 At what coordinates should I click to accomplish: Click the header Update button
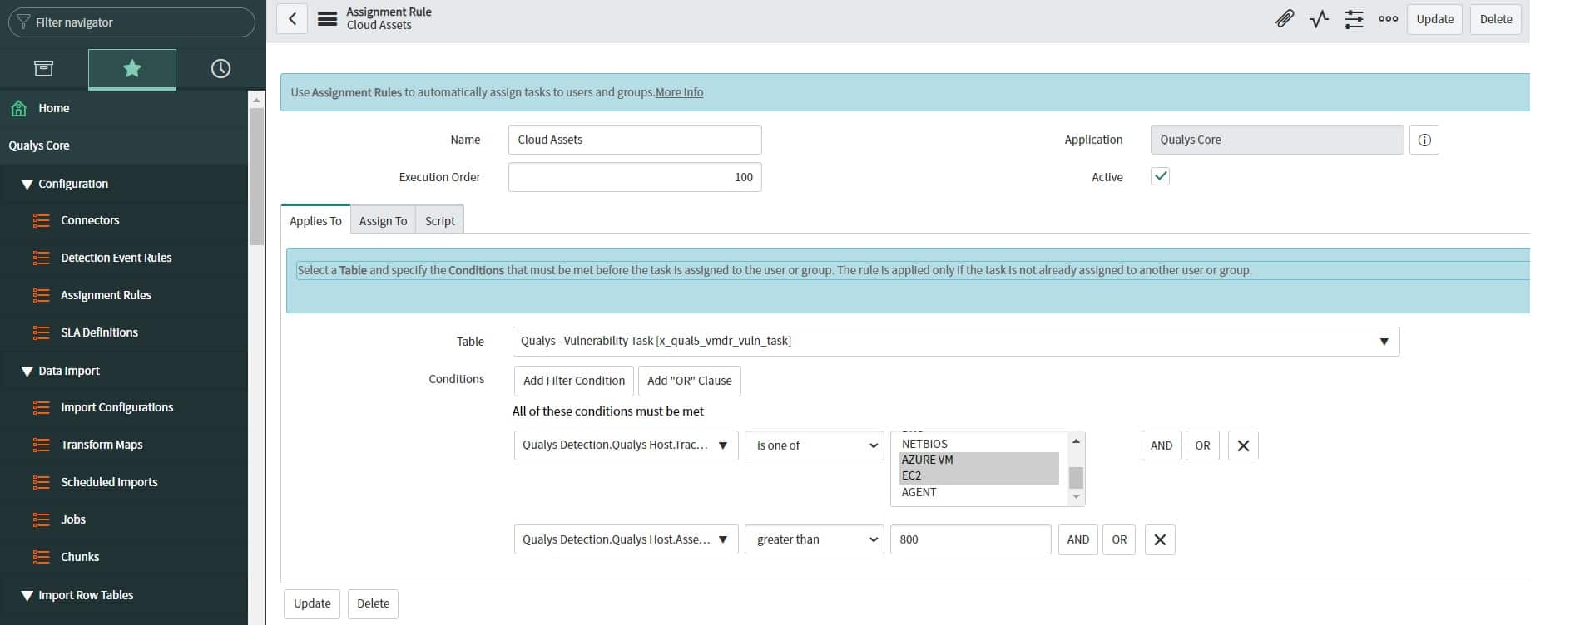[1435, 19]
